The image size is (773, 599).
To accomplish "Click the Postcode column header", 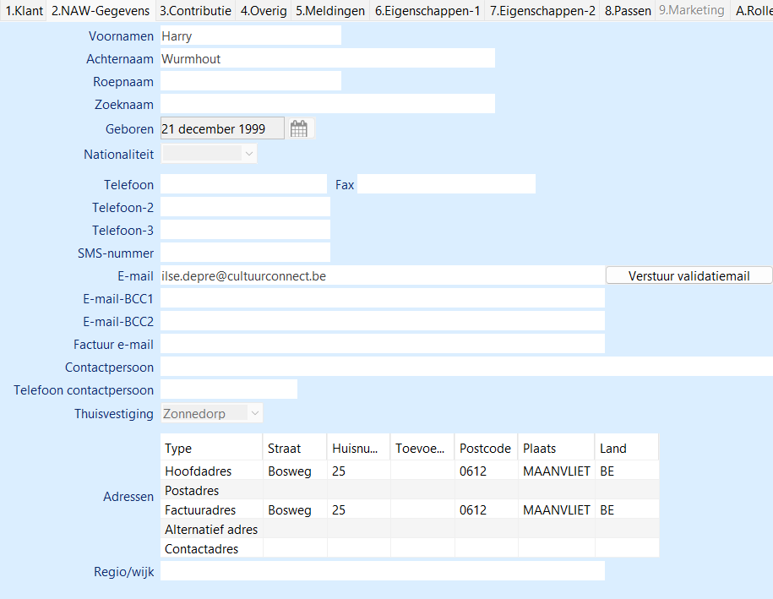I will (x=485, y=448).
